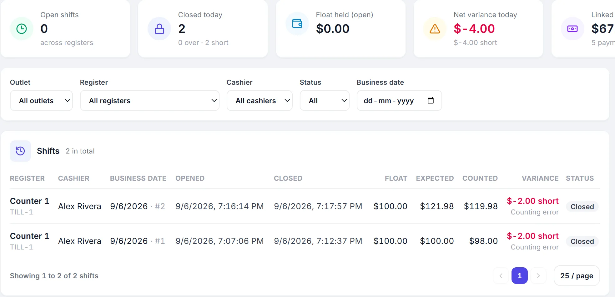
Task: Open the Status filter dropdown
Action: (x=325, y=101)
